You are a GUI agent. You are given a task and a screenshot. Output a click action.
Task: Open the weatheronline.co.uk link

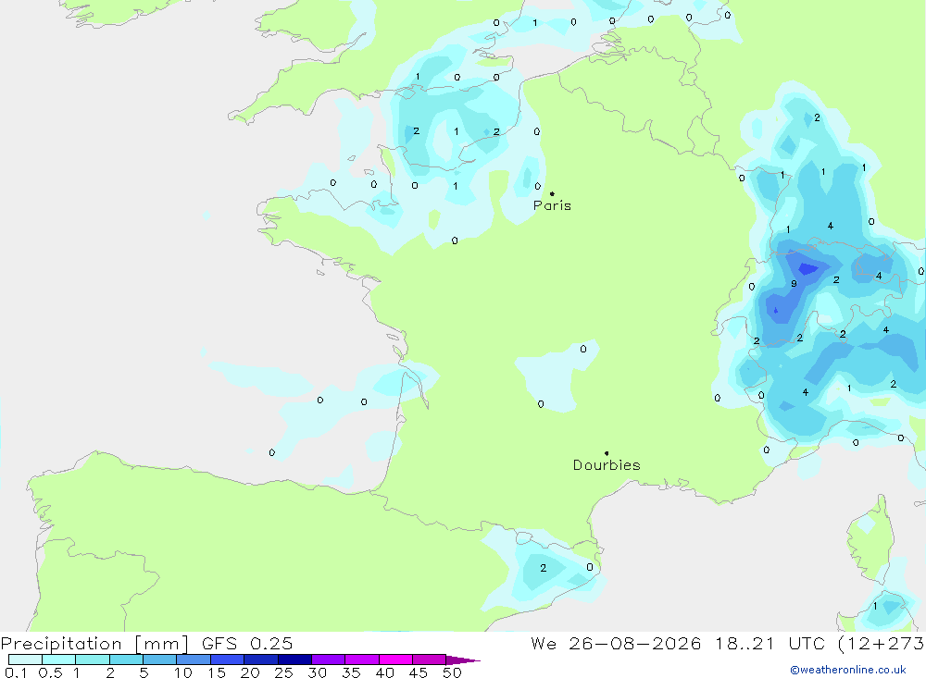[x=848, y=670]
